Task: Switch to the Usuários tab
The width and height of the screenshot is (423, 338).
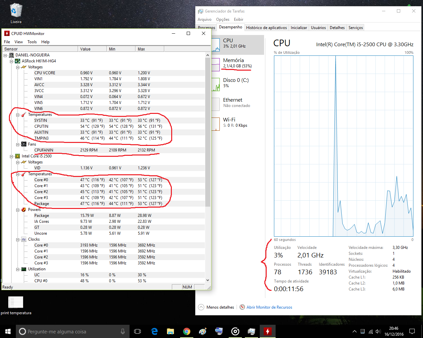Action: coord(318,28)
